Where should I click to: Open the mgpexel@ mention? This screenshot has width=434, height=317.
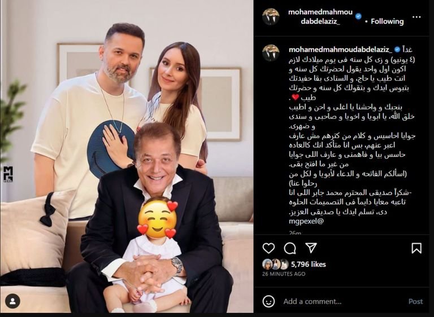tap(306, 221)
